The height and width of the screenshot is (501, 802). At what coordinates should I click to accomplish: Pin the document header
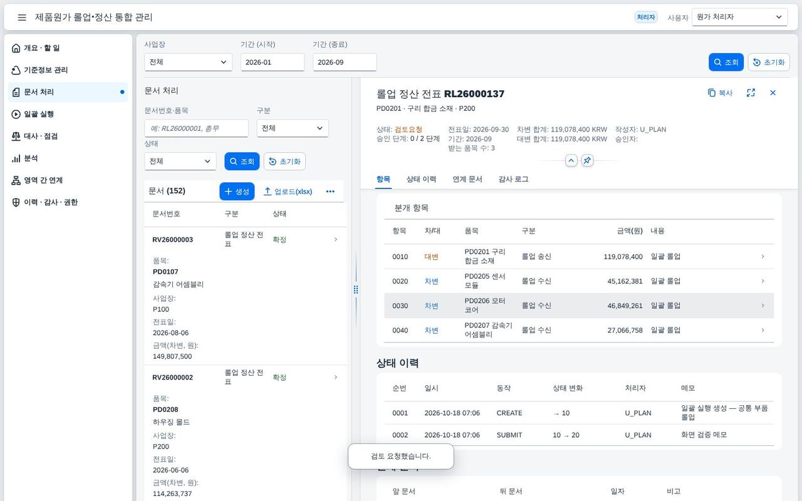tap(587, 161)
